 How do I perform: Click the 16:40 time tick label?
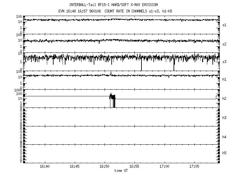[45, 167]
